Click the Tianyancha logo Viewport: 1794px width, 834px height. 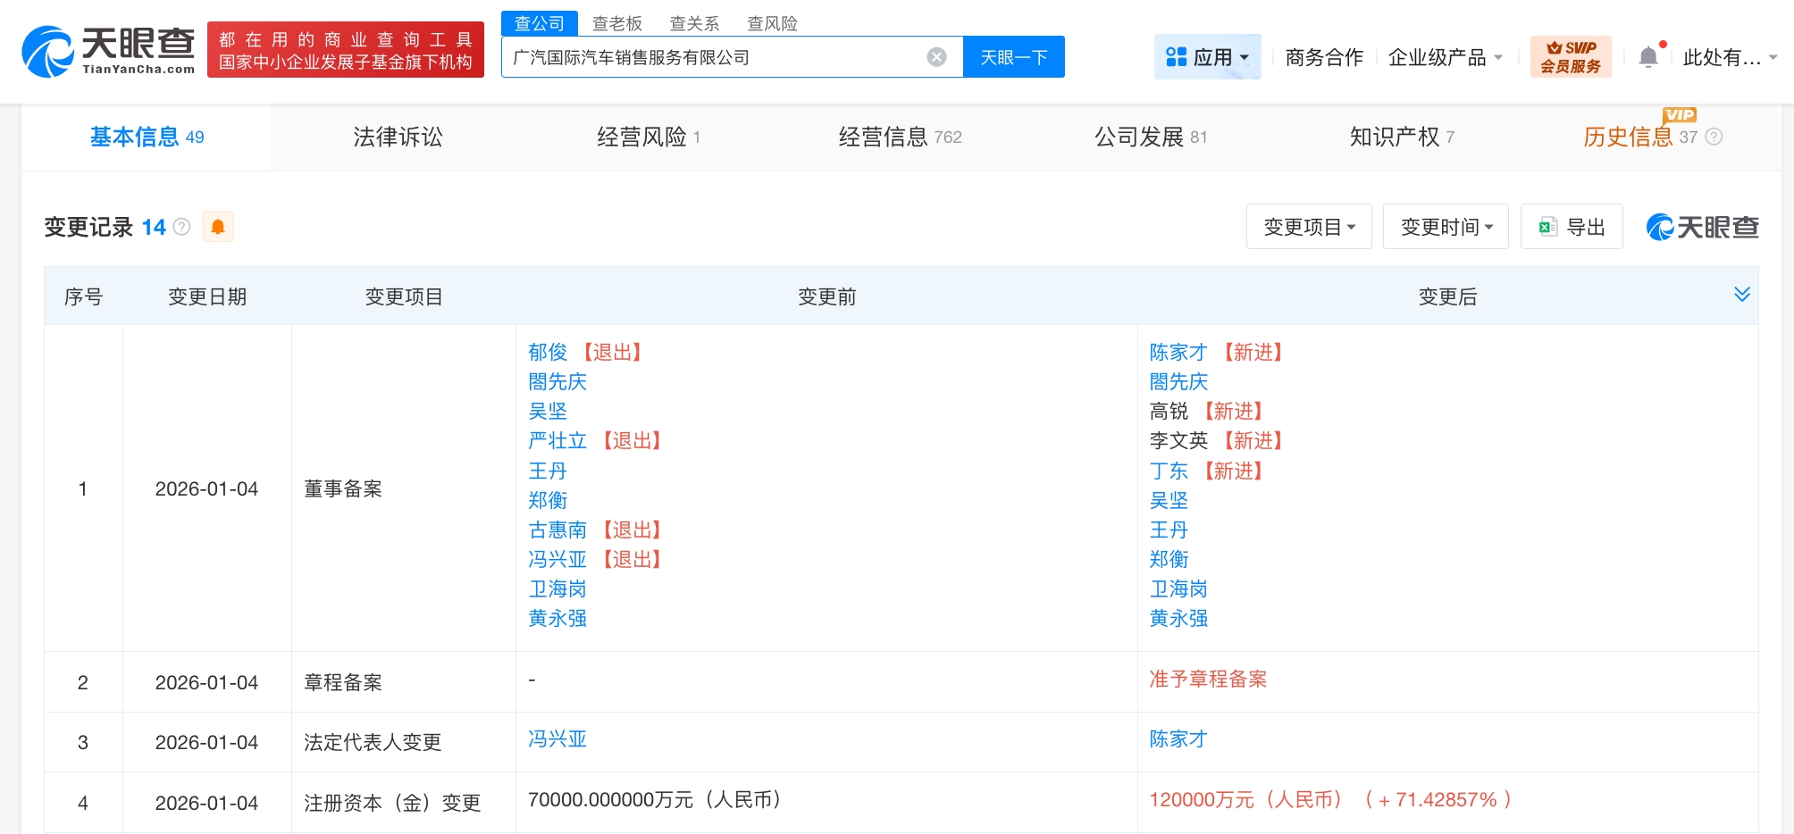pyautogui.click(x=107, y=51)
